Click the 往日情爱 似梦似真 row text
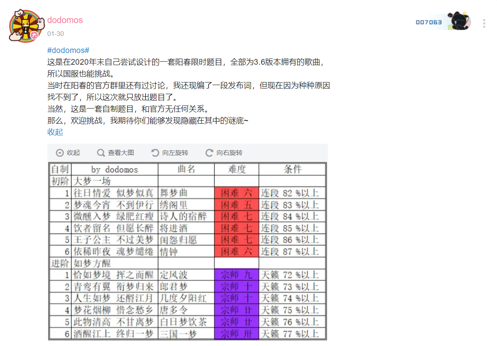Viewport: 497px width, 346px height. (x=114, y=193)
